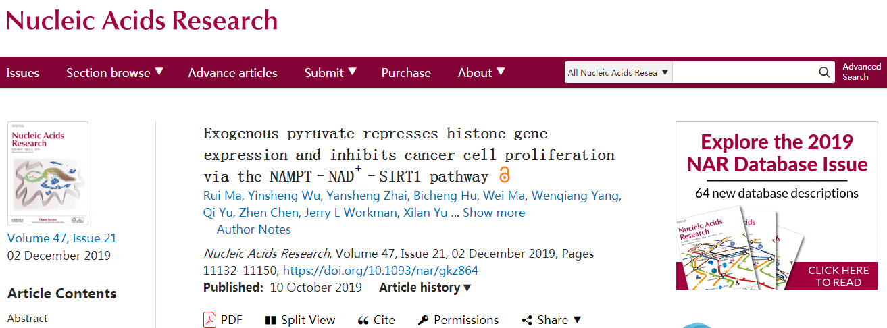
Task: Click the Nucleic Acids Research logo
Action: point(142,20)
